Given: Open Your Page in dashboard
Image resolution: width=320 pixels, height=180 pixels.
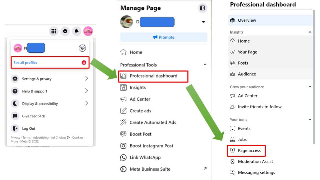Looking at the screenshot, I should coord(270,52).
